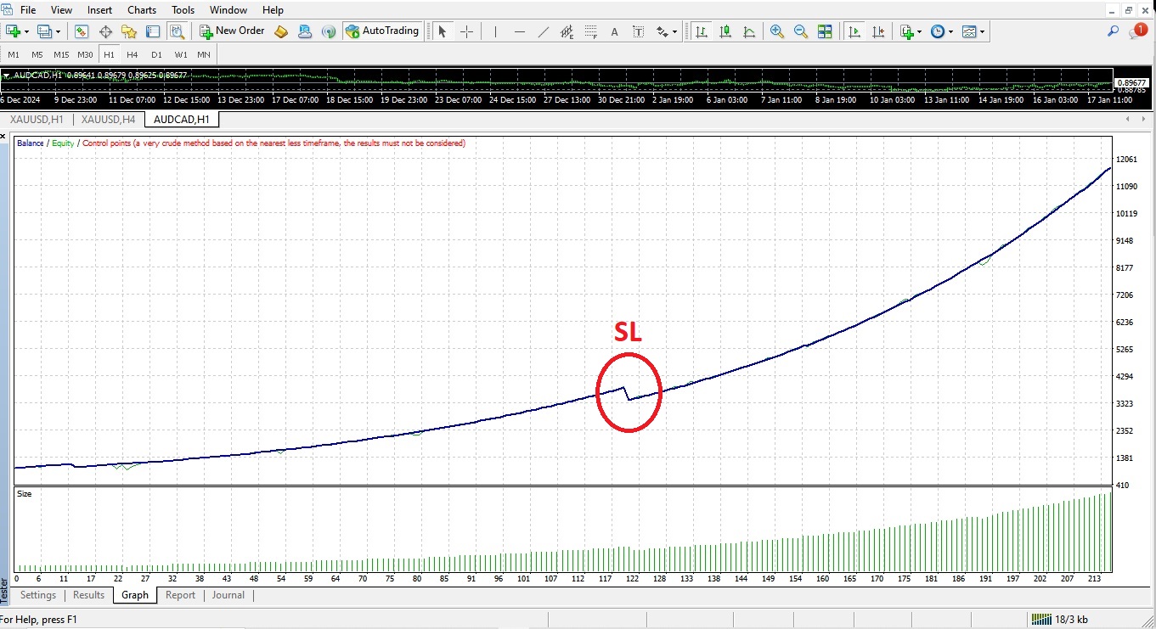The height and width of the screenshot is (629, 1156).
Task: Expand the Templates dropdown arrow
Action: (982, 31)
